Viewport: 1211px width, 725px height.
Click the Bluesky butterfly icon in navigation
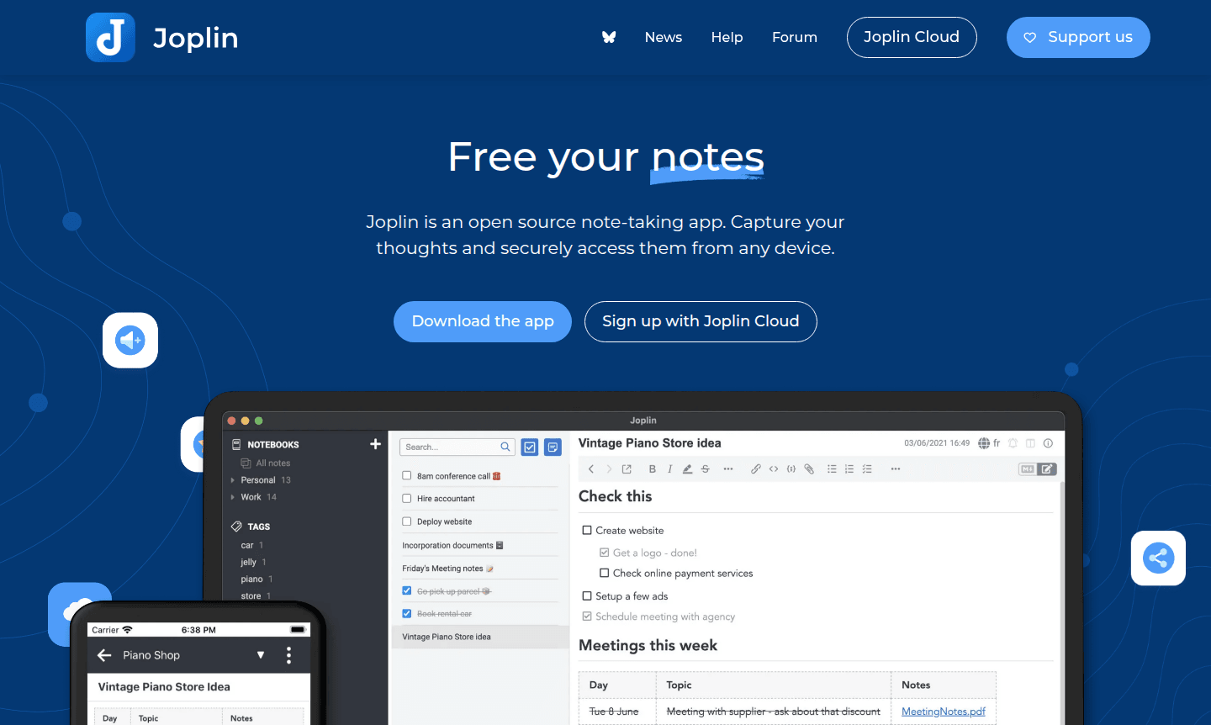(x=609, y=37)
